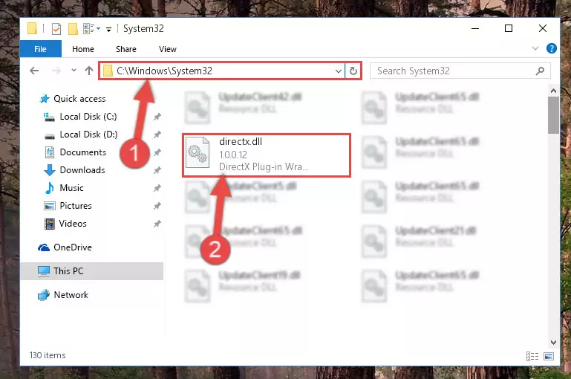Maximize the System32 window

click(x=509, y=28)
